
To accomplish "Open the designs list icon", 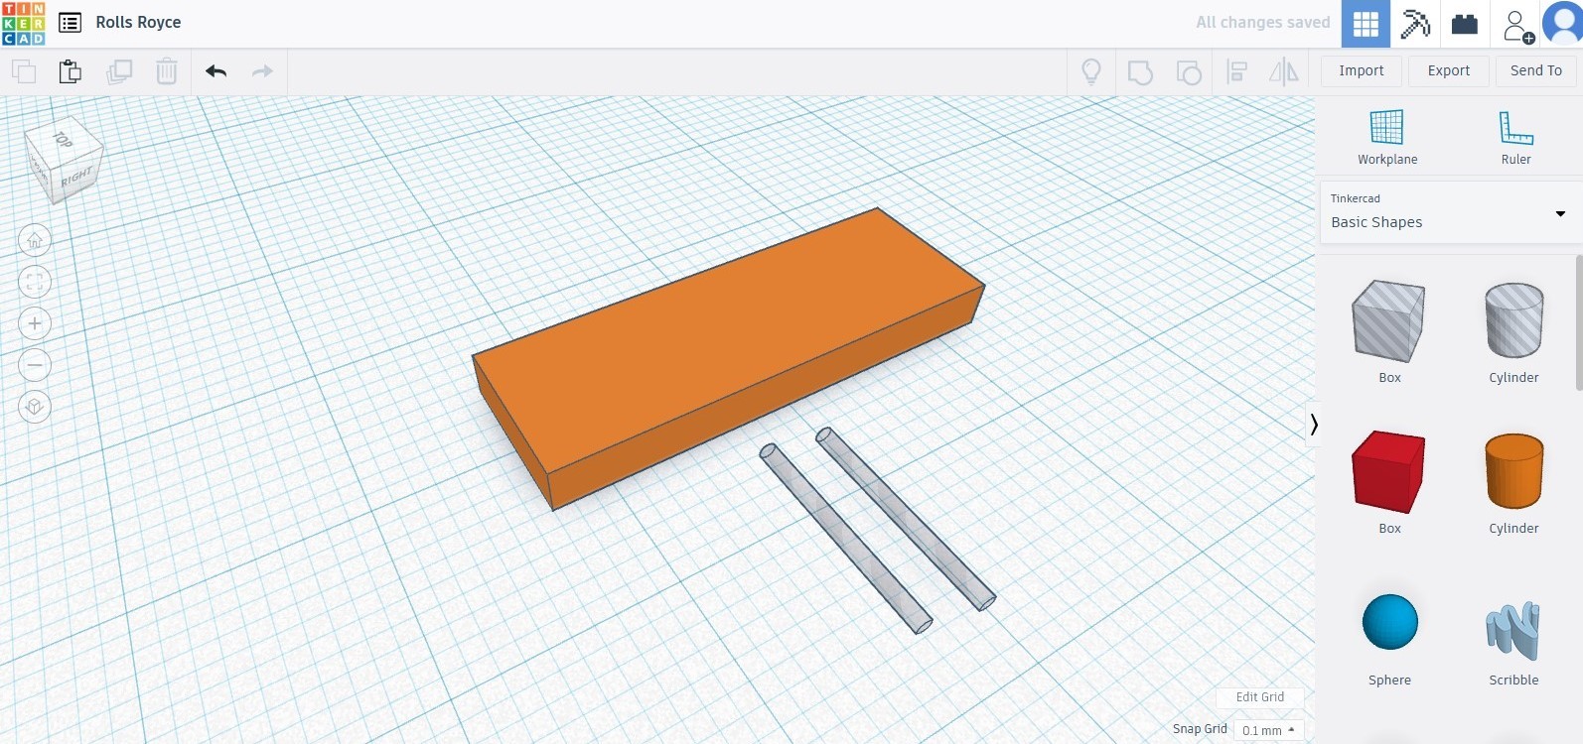I will tap(70, 23).
